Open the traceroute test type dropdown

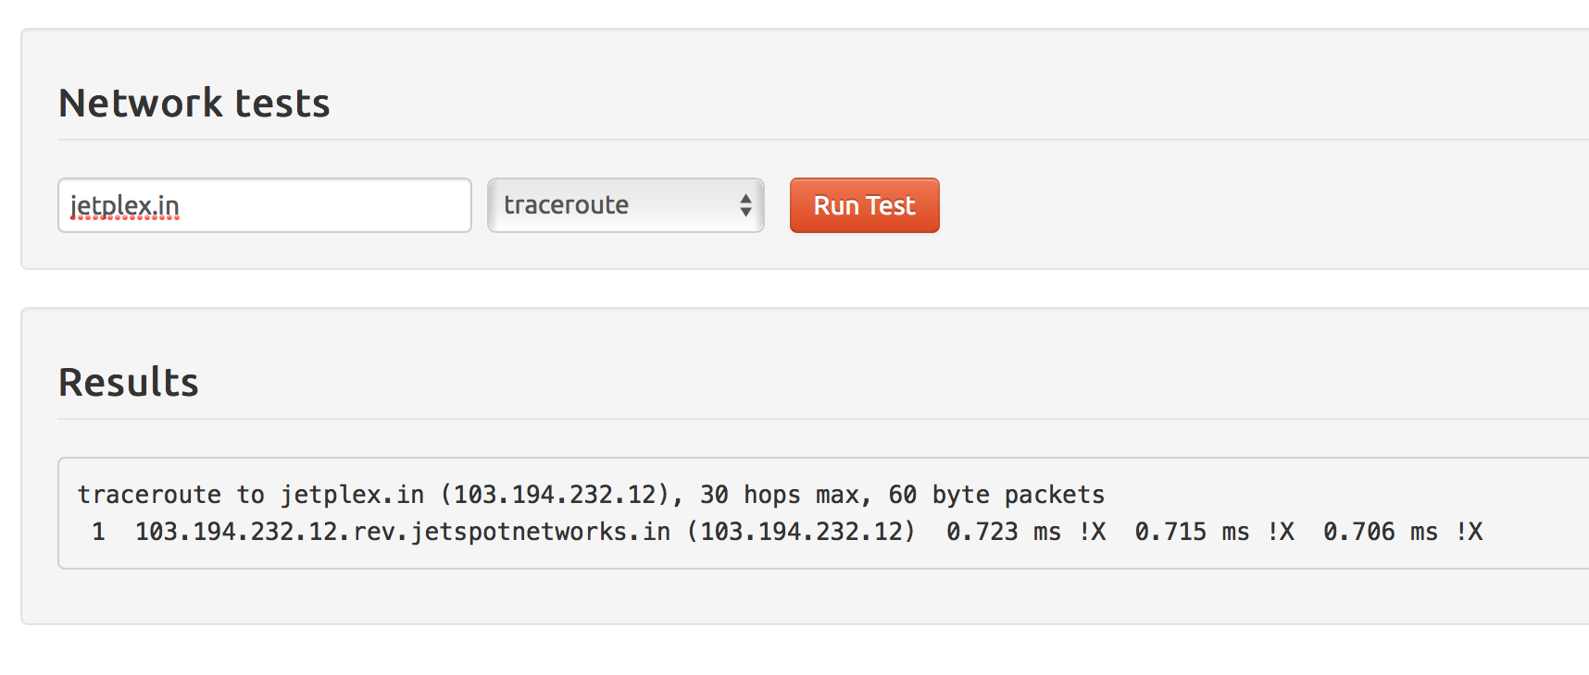(x=626, y=205)
